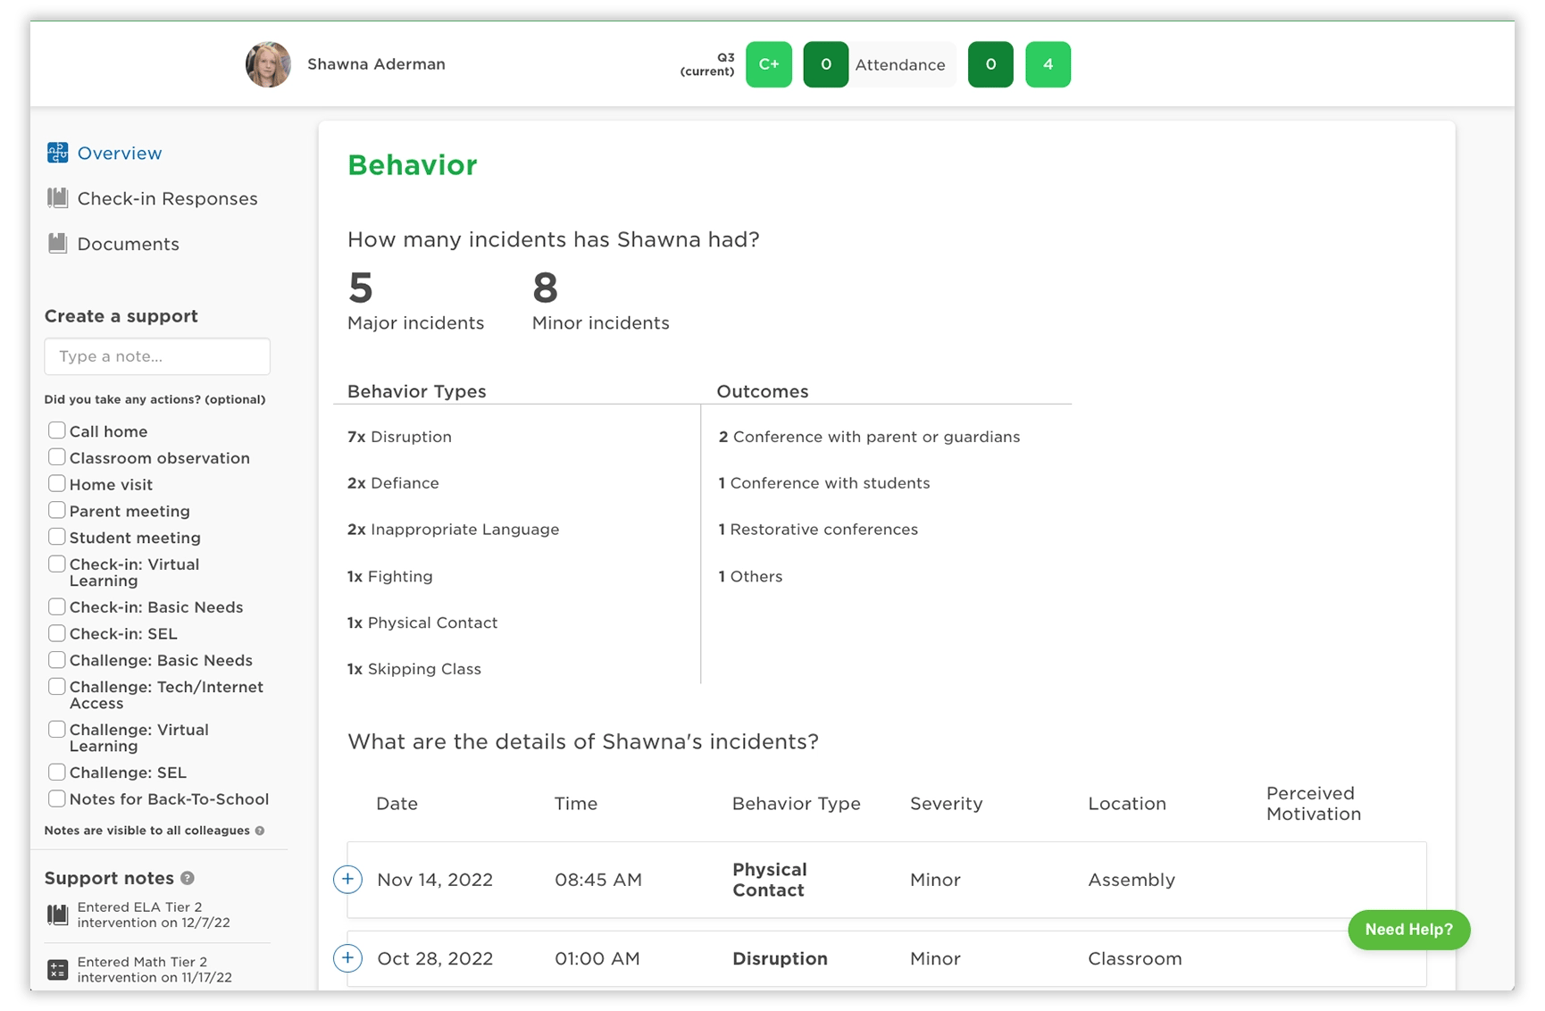The width and height of the screenshot is (1545, 1011).
Task: Enable the Parent meeting checkbox
Action: point(57,510)
